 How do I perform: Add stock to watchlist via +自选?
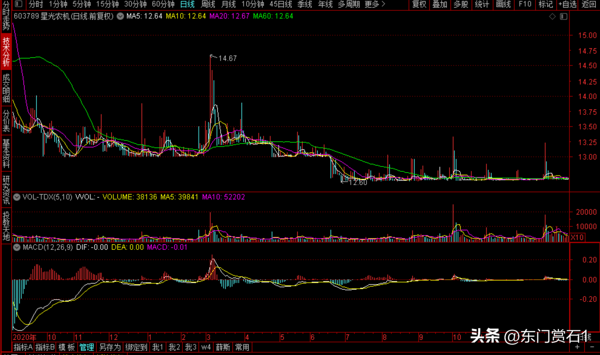pyautogui.click(x=567, y=4)
